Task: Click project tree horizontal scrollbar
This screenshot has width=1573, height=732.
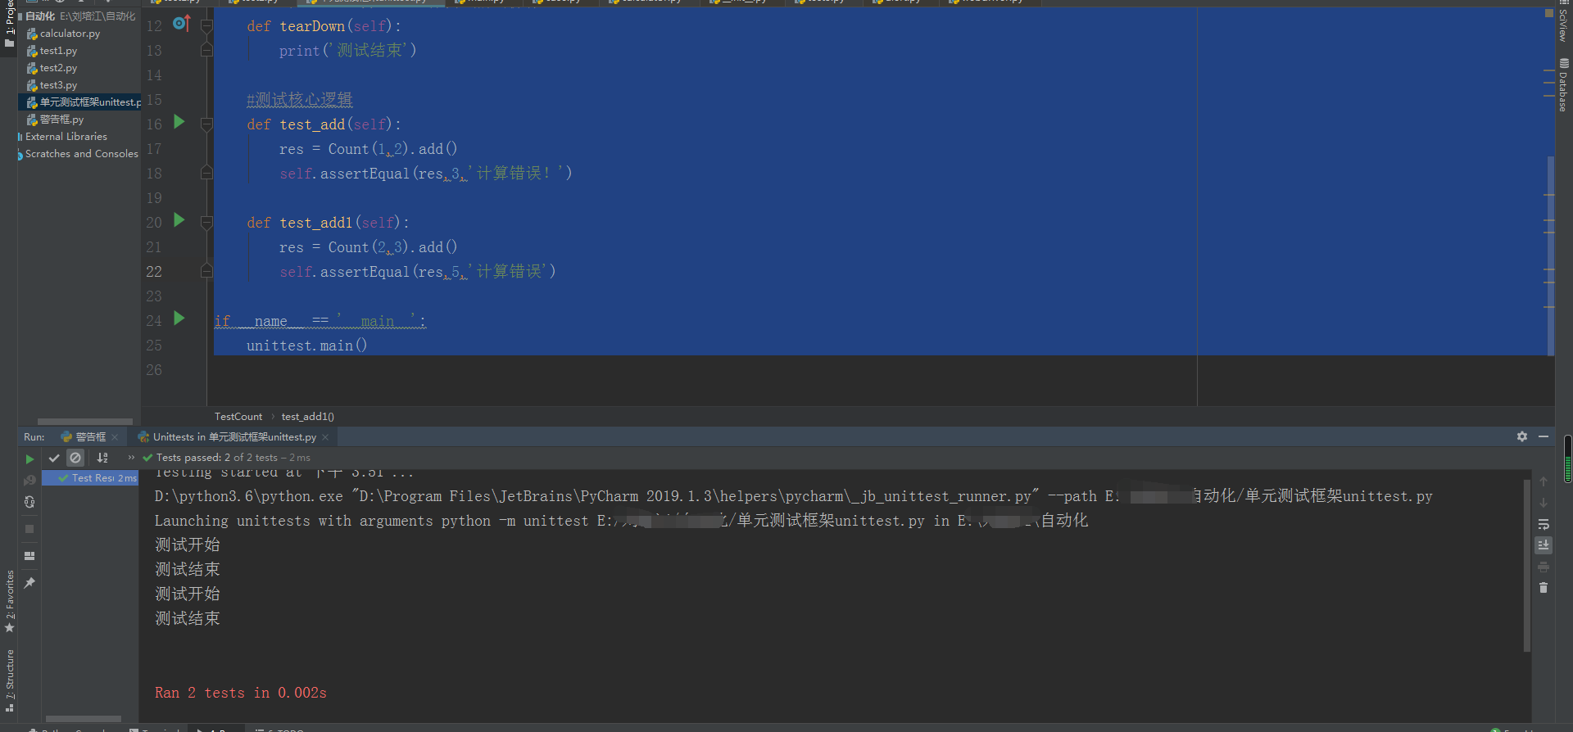Action: [x=84, y=422]
